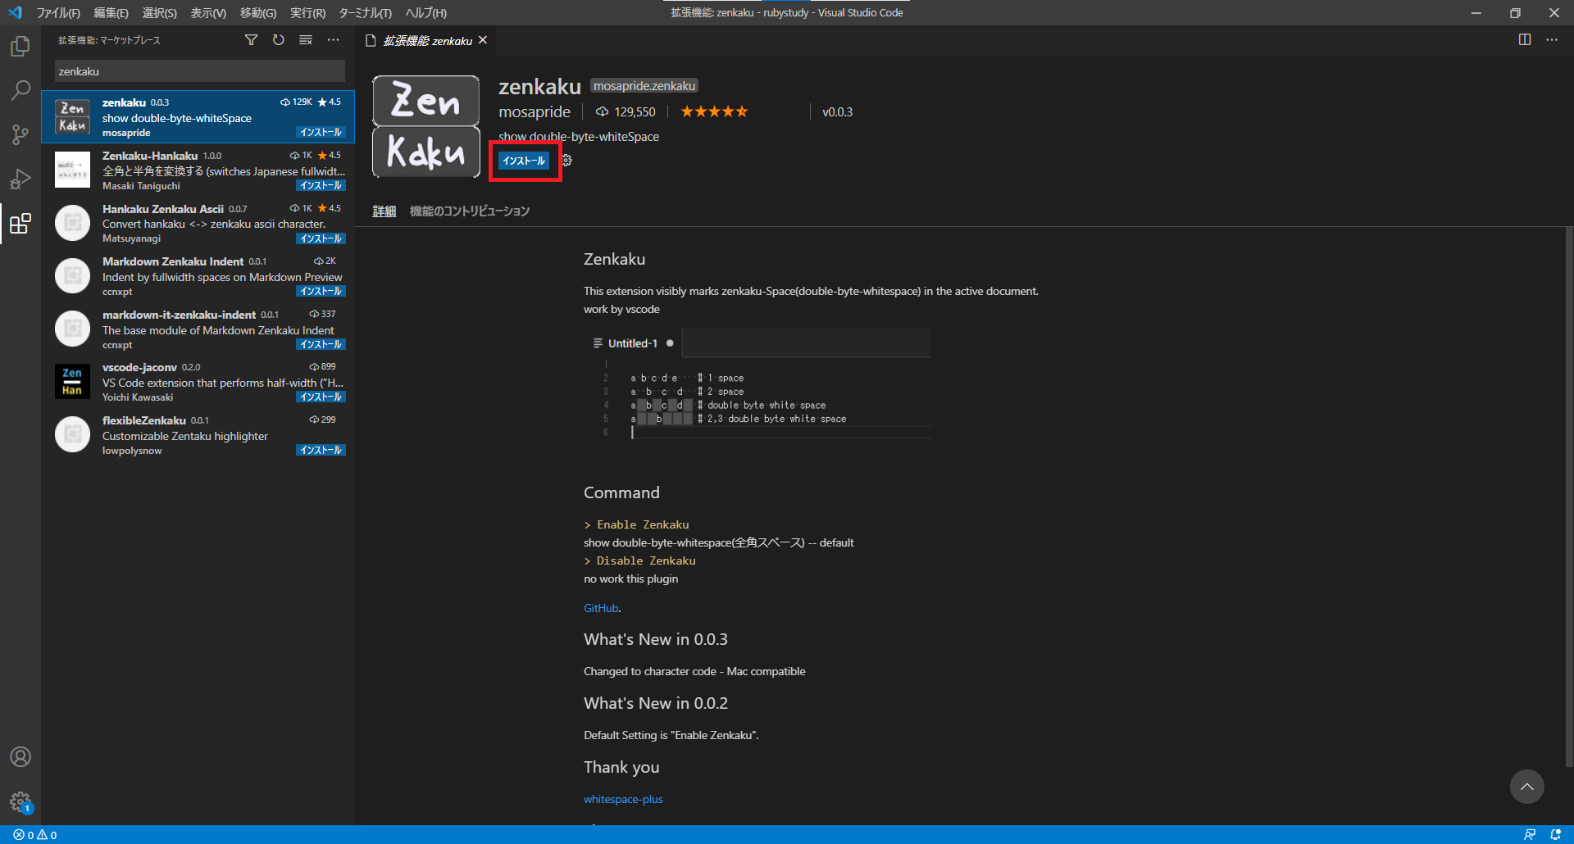
Task: Select the Extensions view icon
Action: pyautogui.click(x=20, y=223)
